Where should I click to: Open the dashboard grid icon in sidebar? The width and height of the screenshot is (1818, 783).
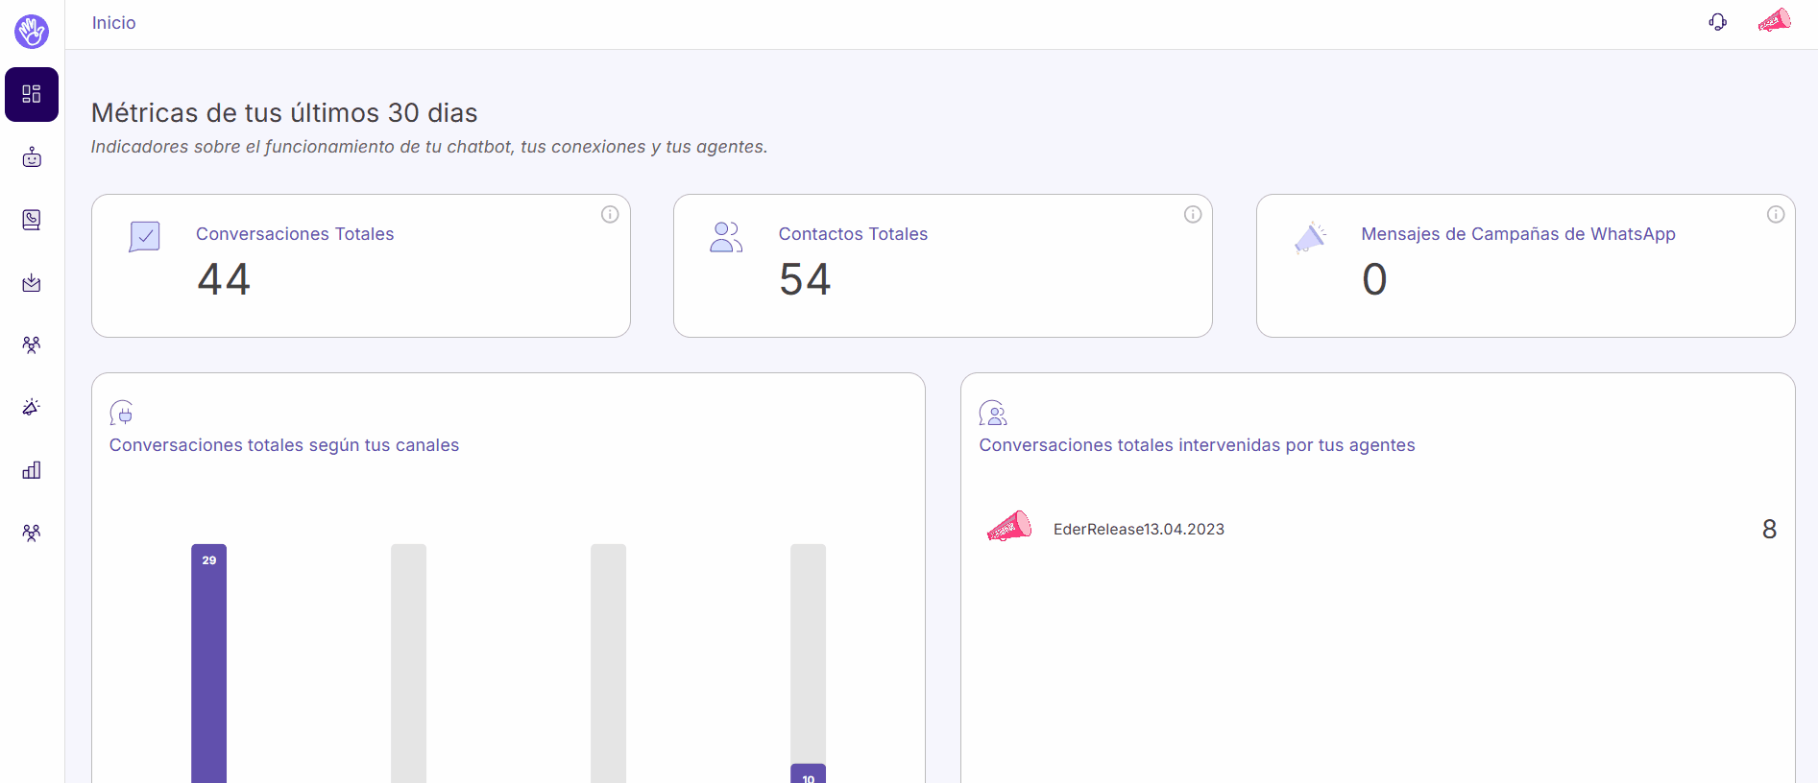point(32,94)
